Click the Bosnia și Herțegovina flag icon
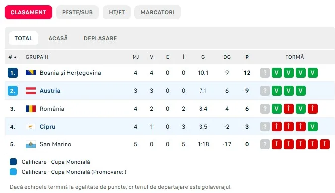 click(31, 73)
